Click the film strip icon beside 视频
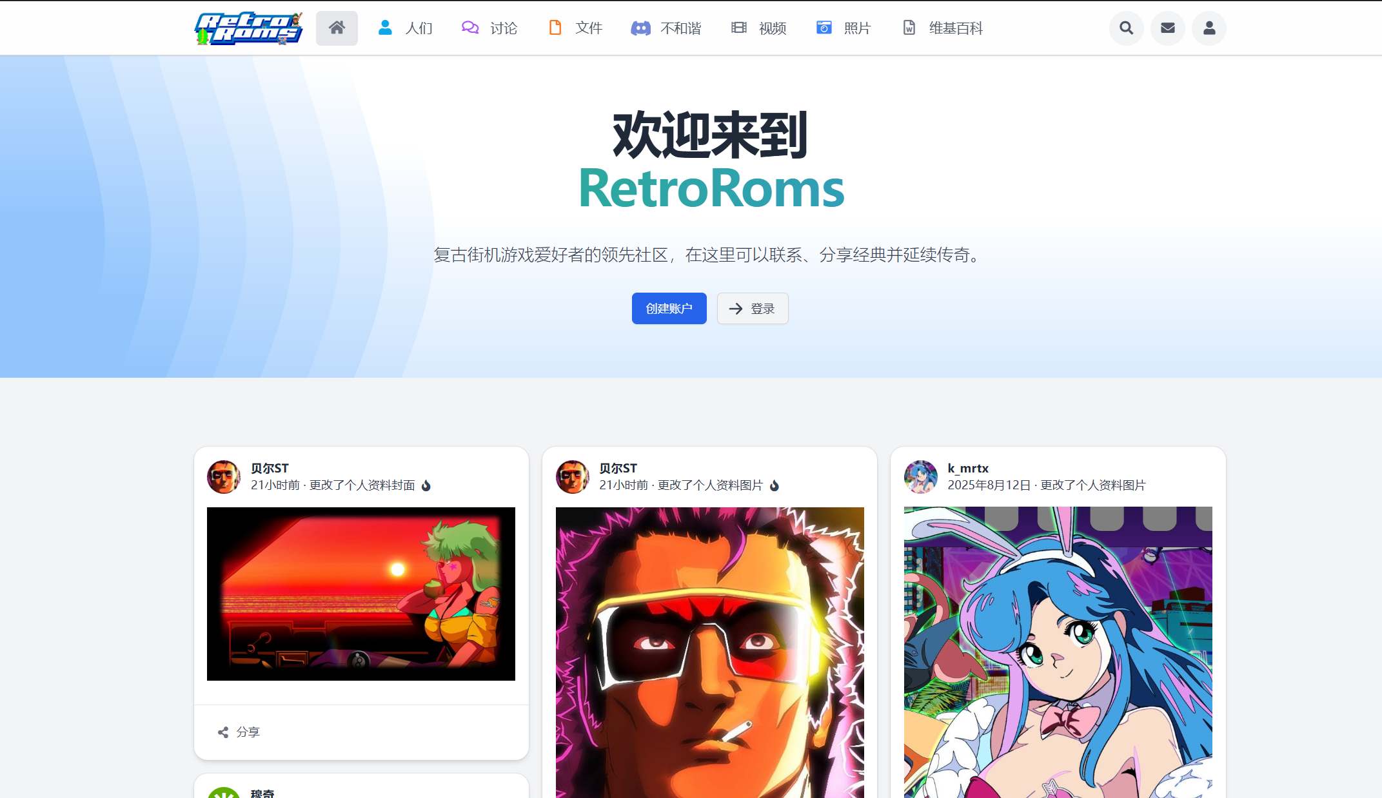1382x798 pixels. (739, 28)
